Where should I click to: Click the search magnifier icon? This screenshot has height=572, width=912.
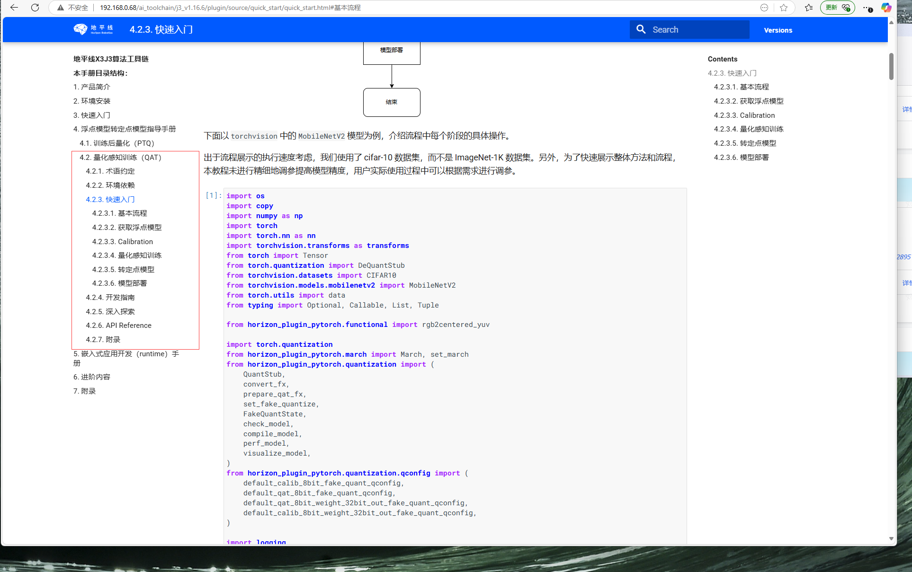click(641, 29)
